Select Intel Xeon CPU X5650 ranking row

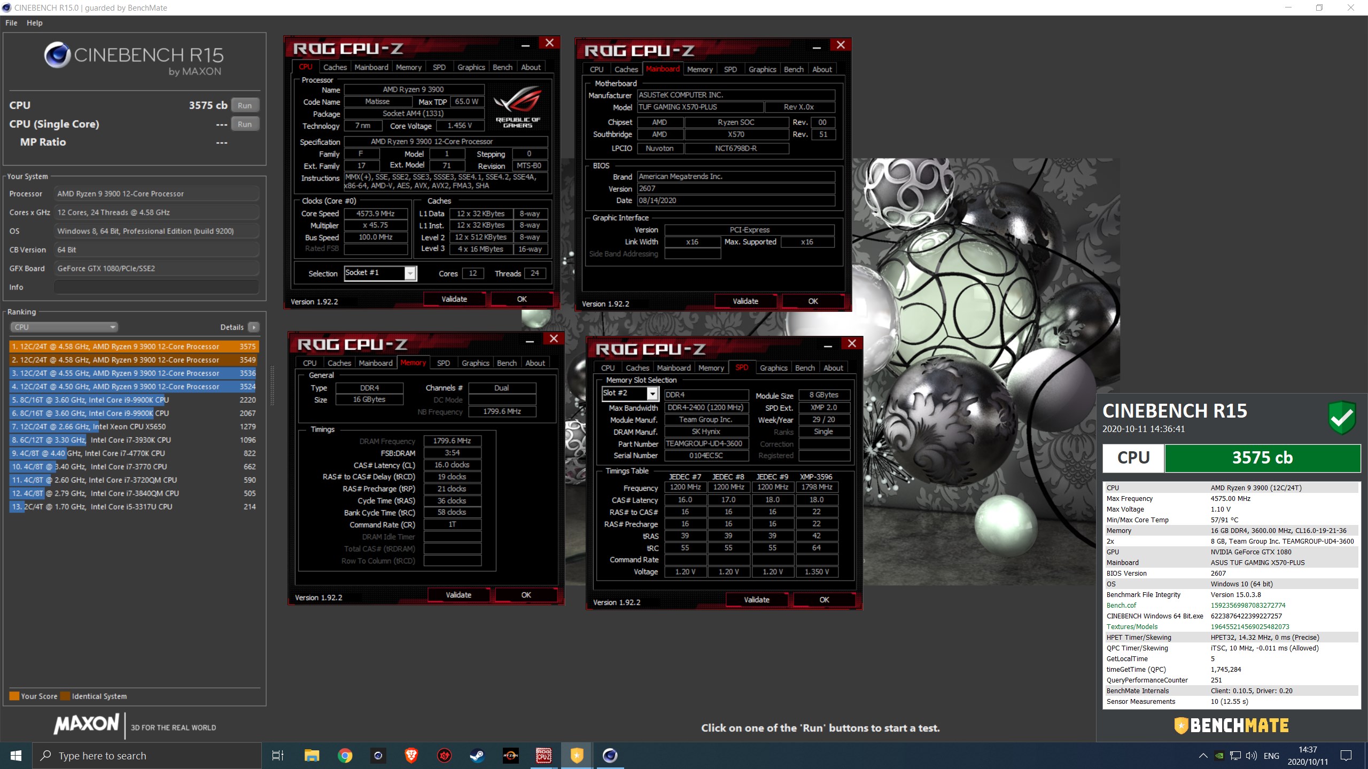[134, 427]
